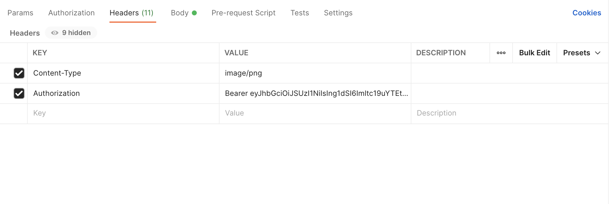Open Presets to manage header presets

click(x=581, y=53)
